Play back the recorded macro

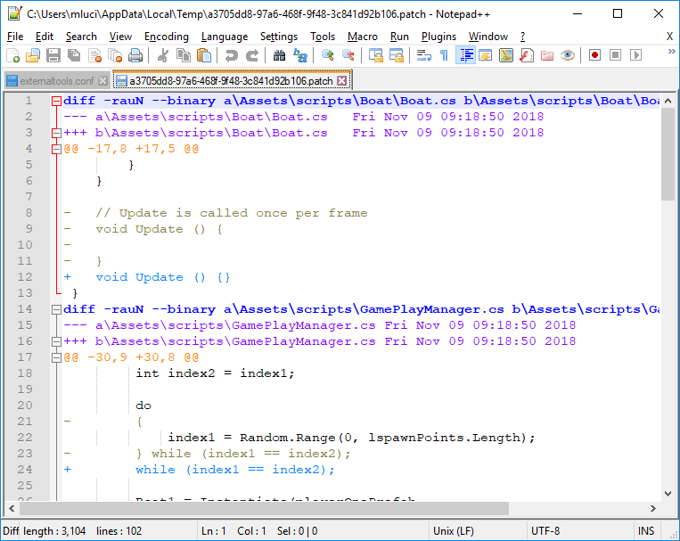[x=635, y=55]
